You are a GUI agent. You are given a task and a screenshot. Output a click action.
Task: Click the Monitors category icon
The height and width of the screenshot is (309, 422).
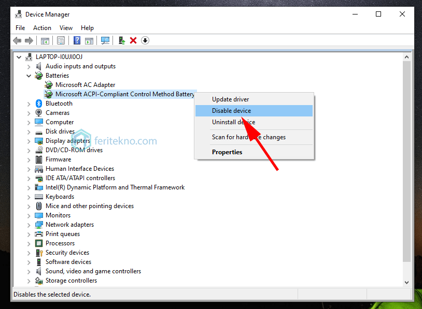pyautogui.click(x=39, y=215)
